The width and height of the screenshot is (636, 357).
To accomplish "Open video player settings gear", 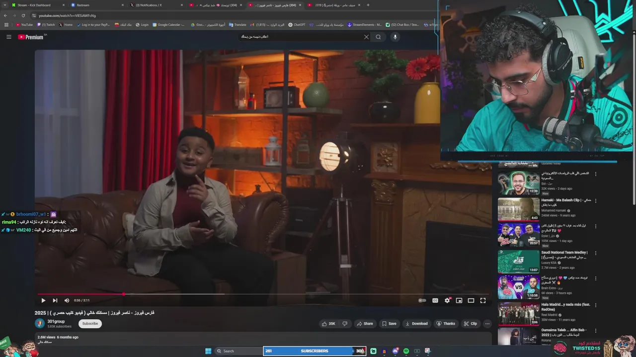I will 447,300.
